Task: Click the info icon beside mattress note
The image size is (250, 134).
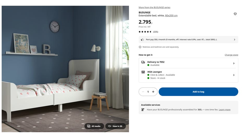Action: click(140, 47)
